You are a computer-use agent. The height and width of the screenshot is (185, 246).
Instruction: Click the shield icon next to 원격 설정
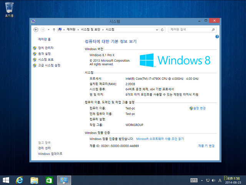coord(35,54)
